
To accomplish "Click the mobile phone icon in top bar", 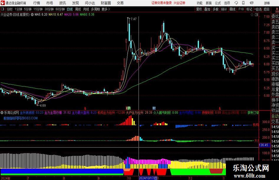I will [x=243, y=3].
